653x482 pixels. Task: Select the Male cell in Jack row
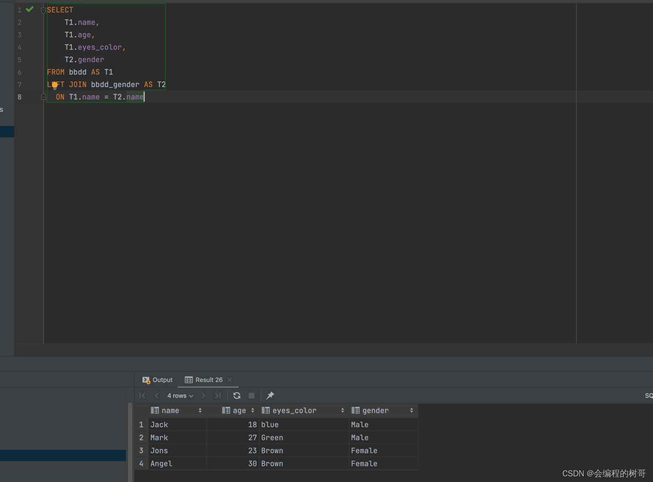(384, 425)
